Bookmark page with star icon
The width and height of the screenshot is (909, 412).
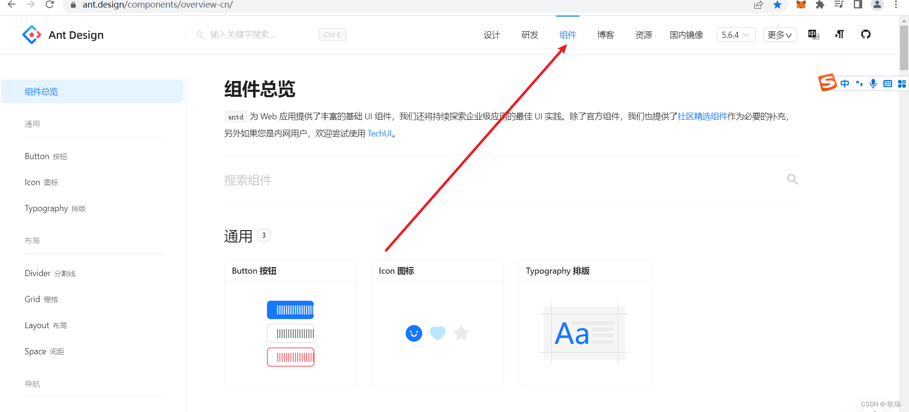click(x=777, y=5)
